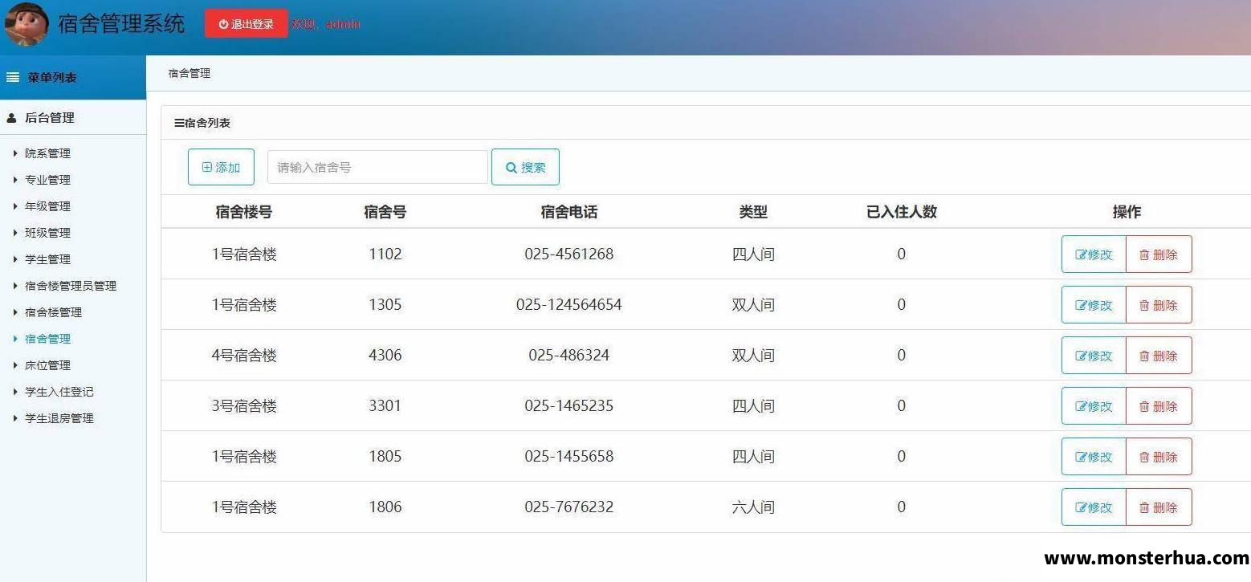The width and height of the screenshot is (1251, 582).
Task: Click the cartoon avatar logo
Action: 26,24
